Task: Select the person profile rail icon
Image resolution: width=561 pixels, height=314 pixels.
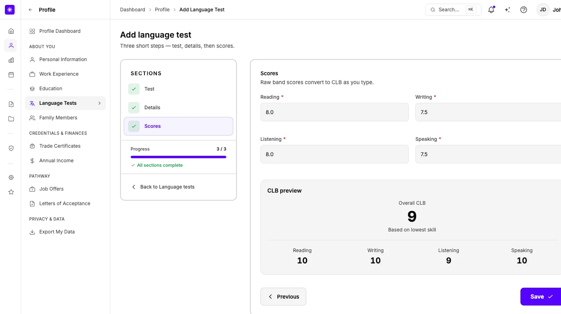Action: (x=11, y=46)
